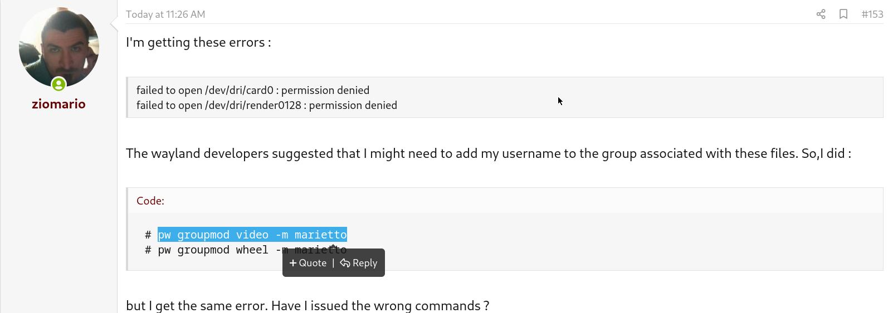Open ziomario's profile avatar
This screenshot has height=313, width=888.
58,47
